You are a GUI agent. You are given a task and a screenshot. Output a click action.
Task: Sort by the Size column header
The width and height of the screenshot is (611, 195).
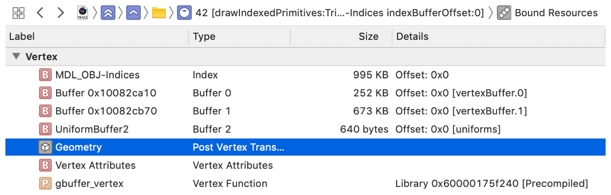pyautogui.click(x=341, y=36)
